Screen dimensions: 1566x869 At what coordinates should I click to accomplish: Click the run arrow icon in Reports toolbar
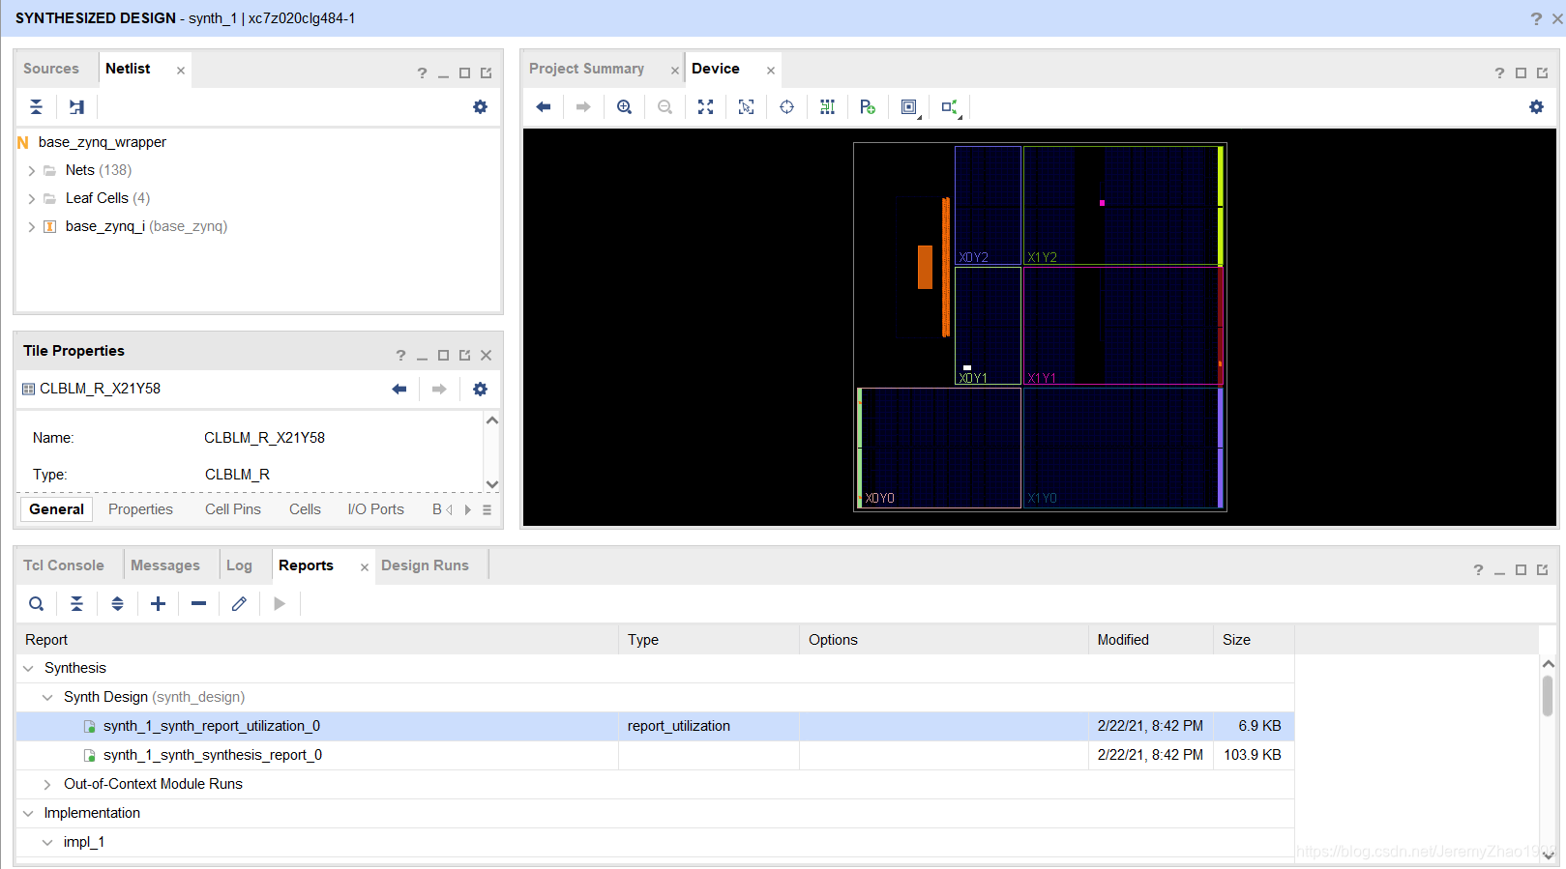click(280, 604)
